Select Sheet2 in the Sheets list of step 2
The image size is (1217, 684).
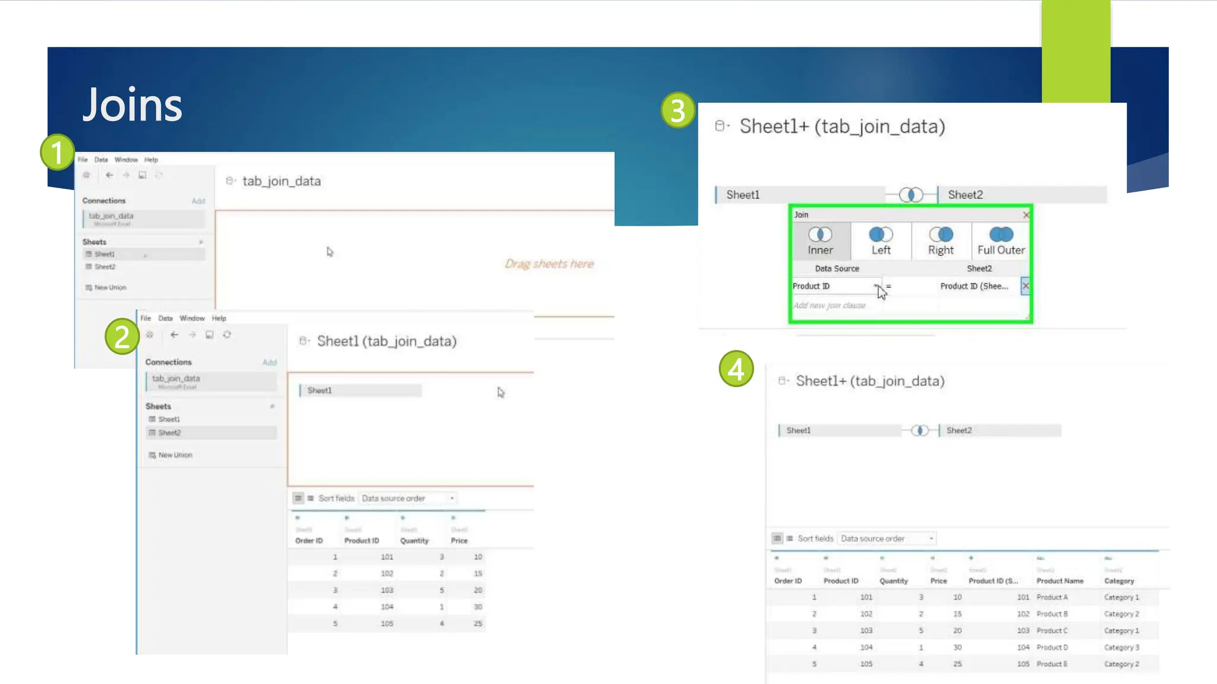click(170, 433)
